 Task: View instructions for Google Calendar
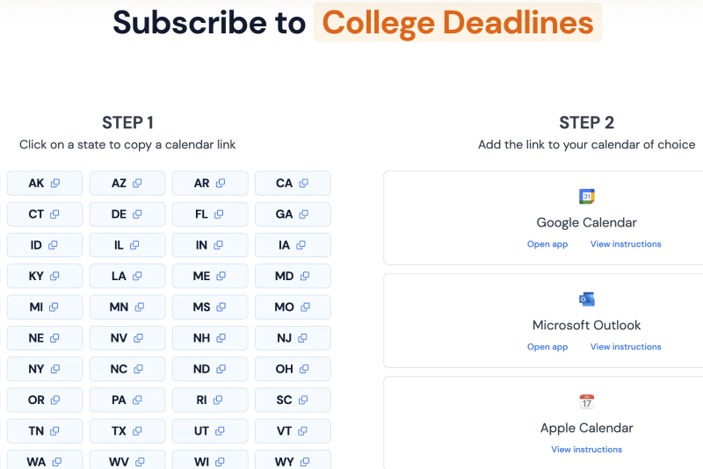point(626,244)
